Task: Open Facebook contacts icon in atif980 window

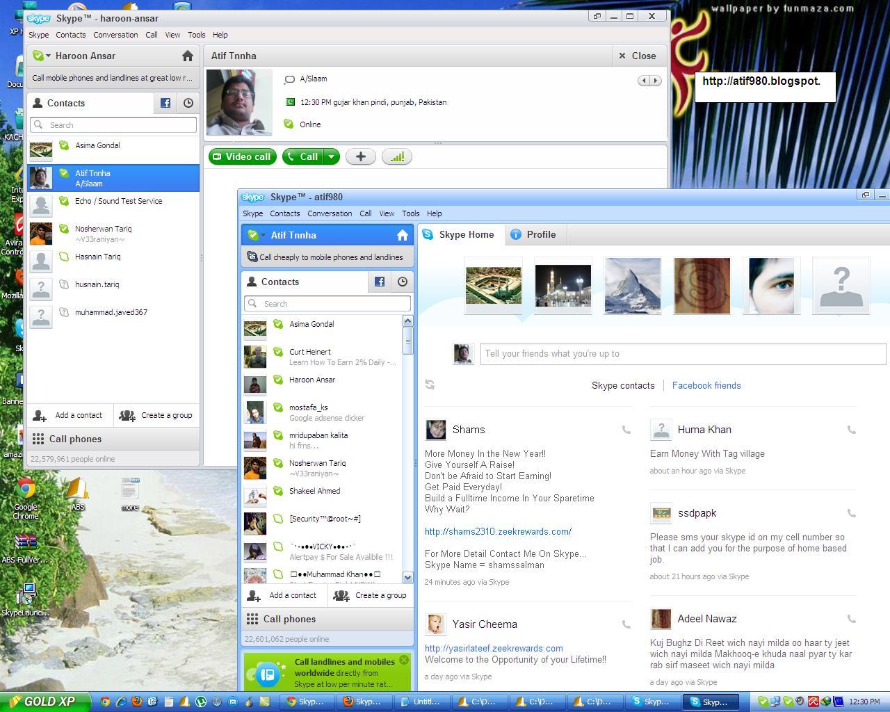Action: pyautogui.click(x=380, y=282)
